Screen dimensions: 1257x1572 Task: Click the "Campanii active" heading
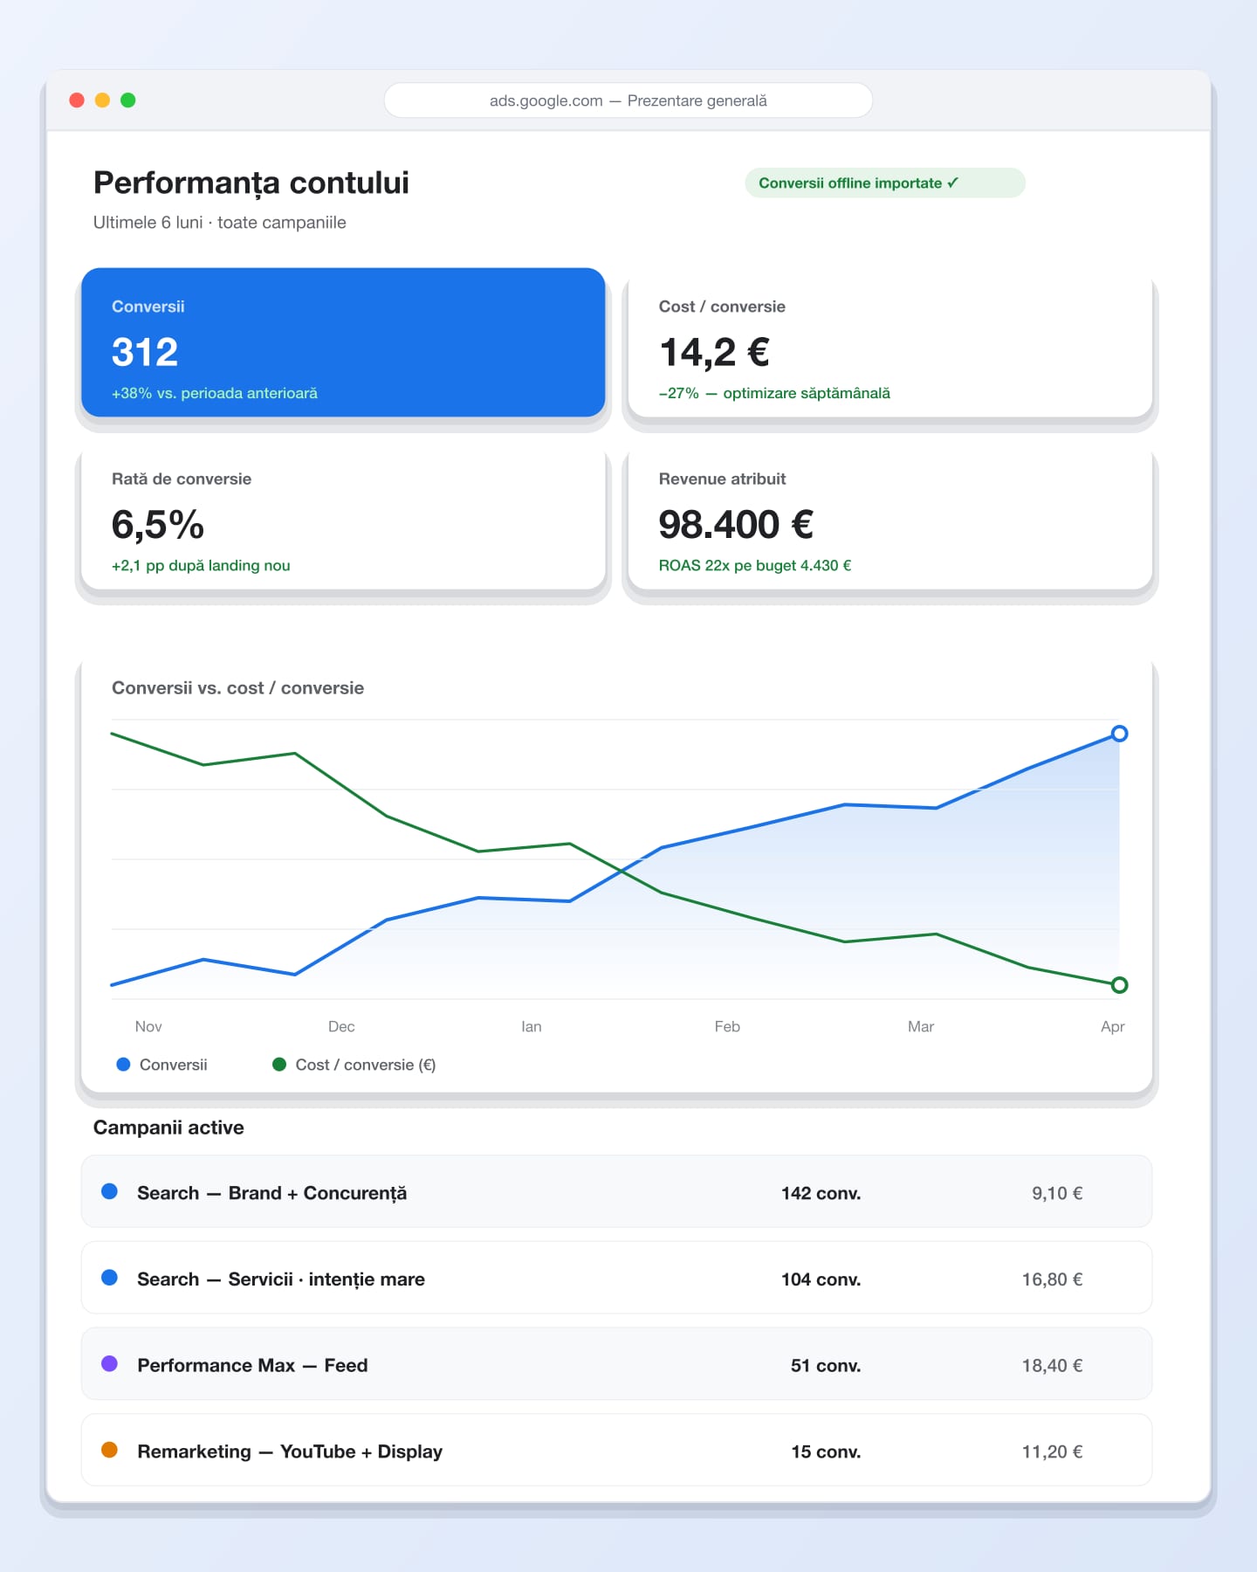tap(168, 1127)
